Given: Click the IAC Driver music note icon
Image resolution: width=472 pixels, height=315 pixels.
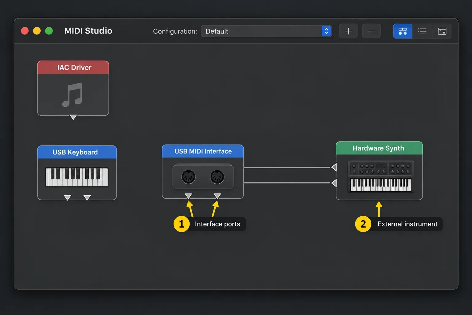Looking at the screenshot, I should [73, 95].
